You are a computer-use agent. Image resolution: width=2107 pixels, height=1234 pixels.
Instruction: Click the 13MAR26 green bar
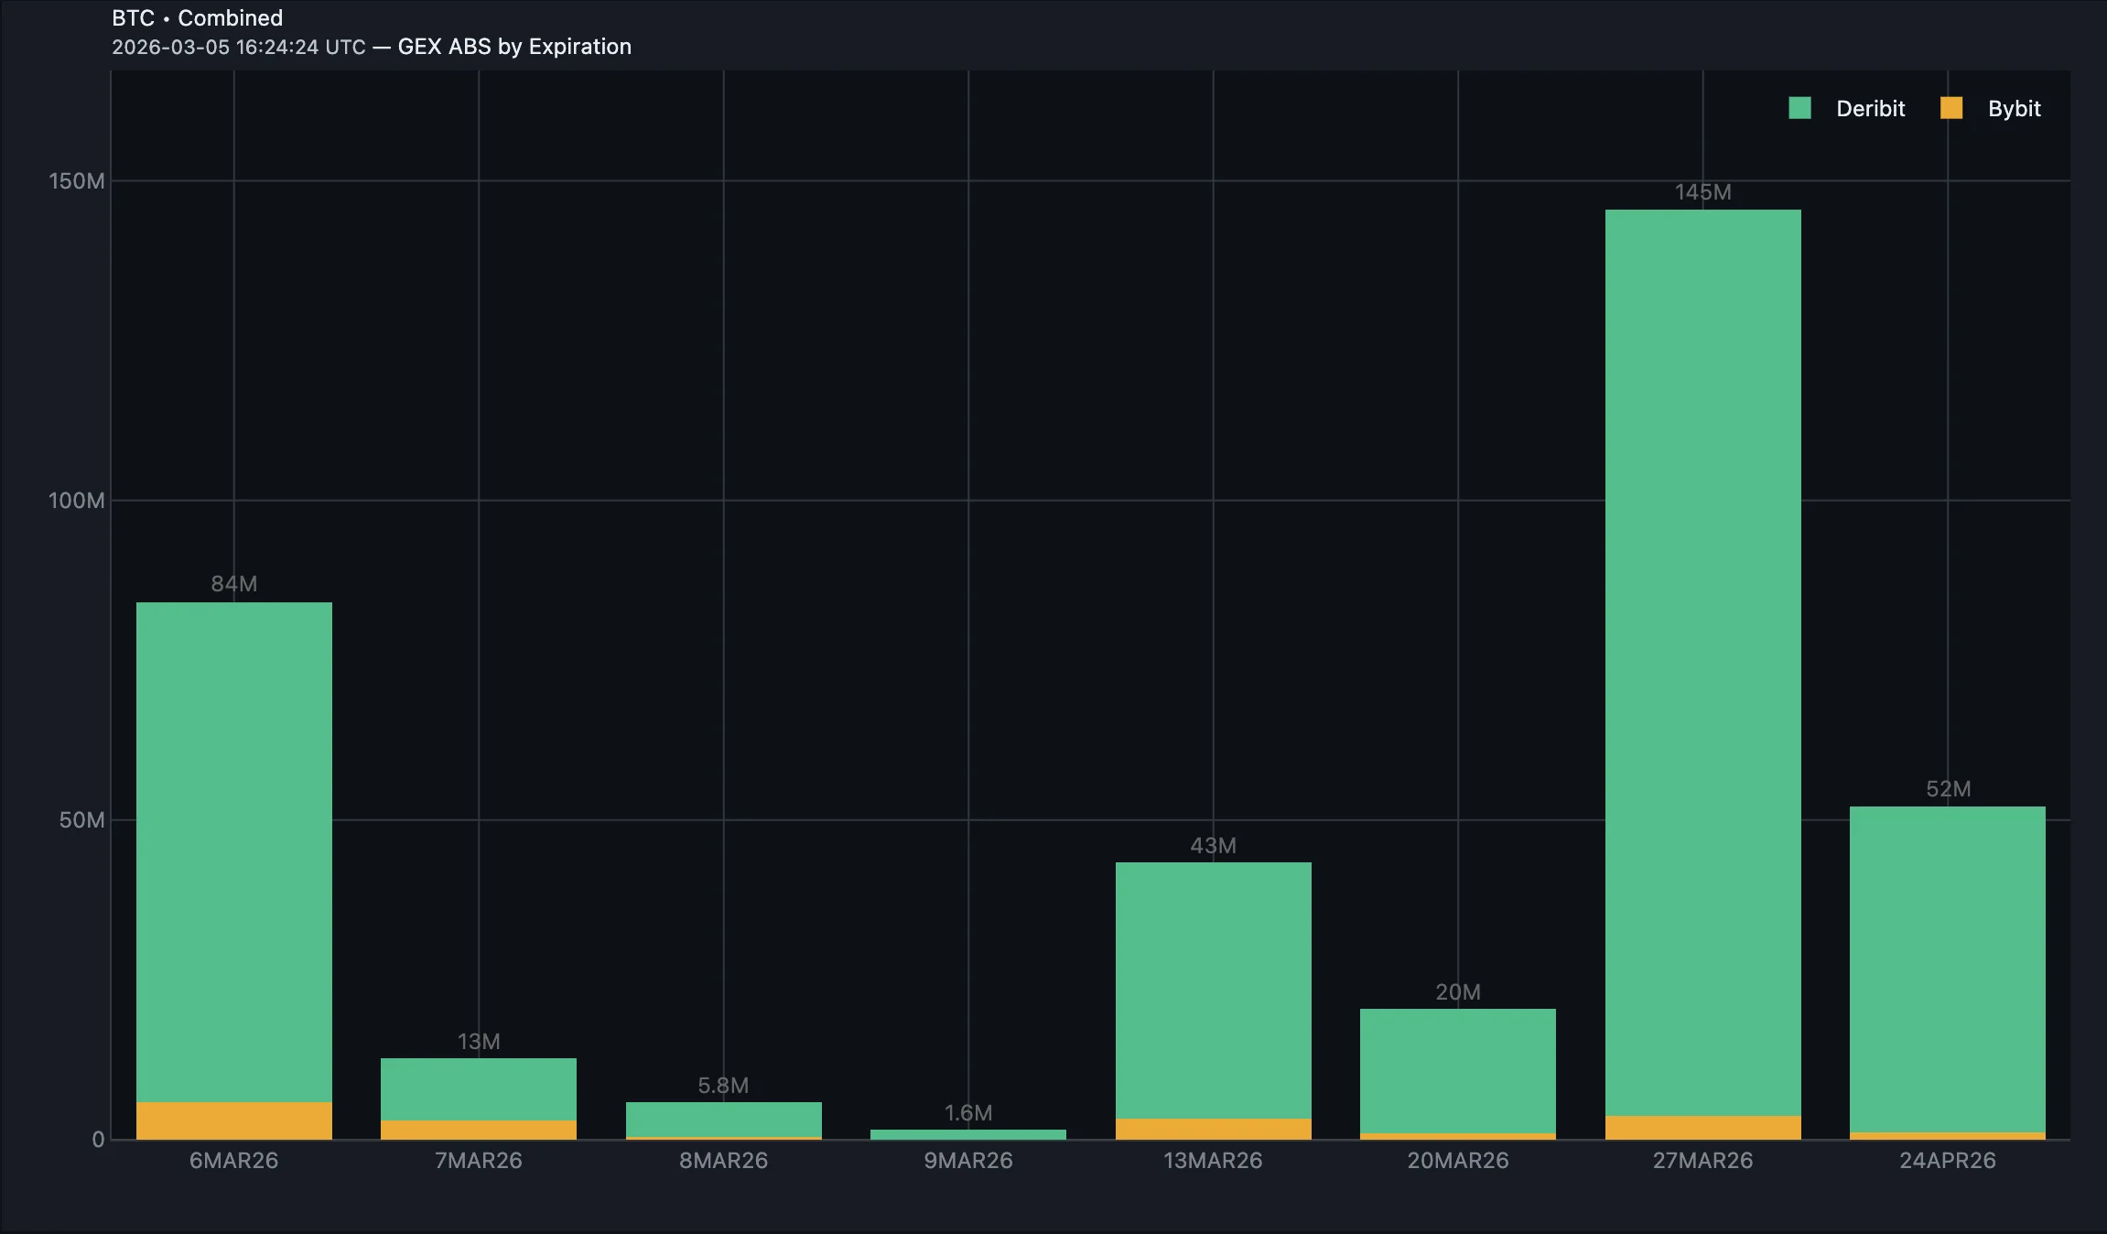[1213, 989]
